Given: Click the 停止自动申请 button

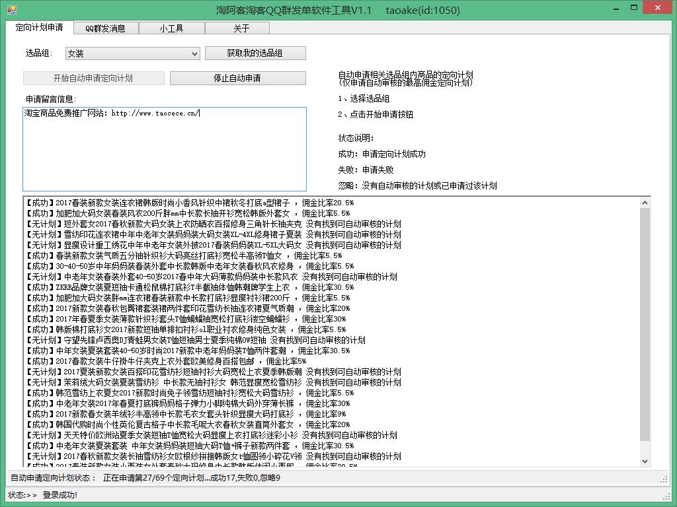Looking at the screenshot, I should [x=237, y=78].
